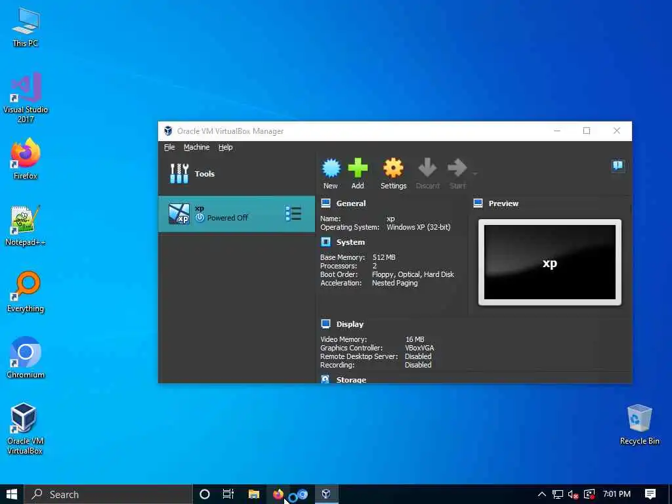
Task: Expand the Start button dropdown arrow
Action: tap(474, 173)
